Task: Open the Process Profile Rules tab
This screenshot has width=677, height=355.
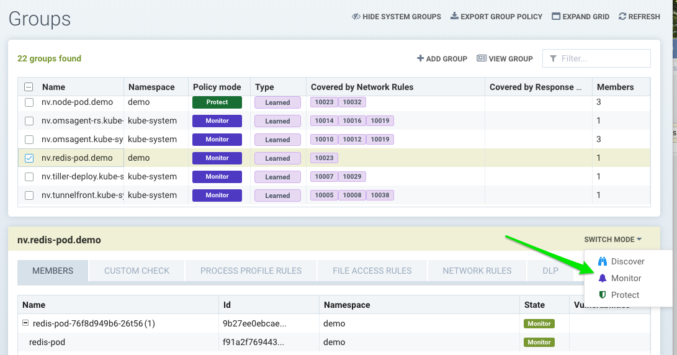Action: [x=251, y=271]
